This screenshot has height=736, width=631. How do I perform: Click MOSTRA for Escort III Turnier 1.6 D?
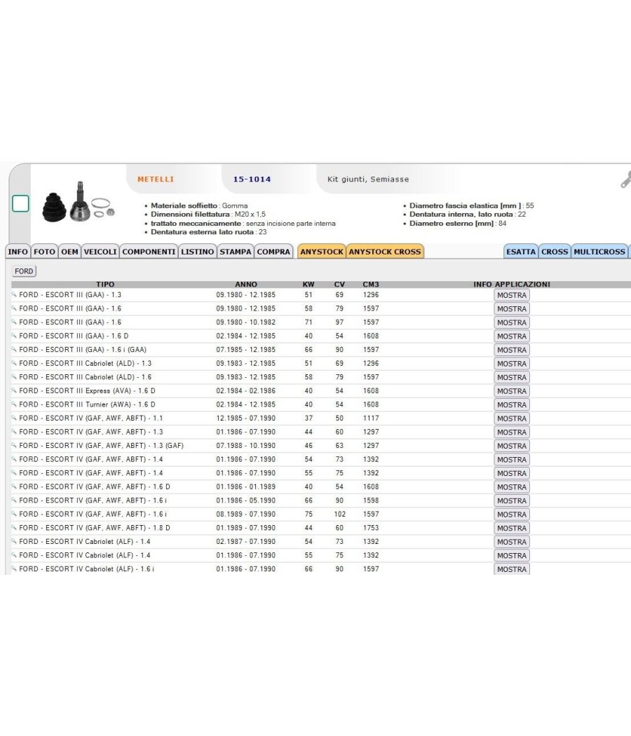[512, 404]
